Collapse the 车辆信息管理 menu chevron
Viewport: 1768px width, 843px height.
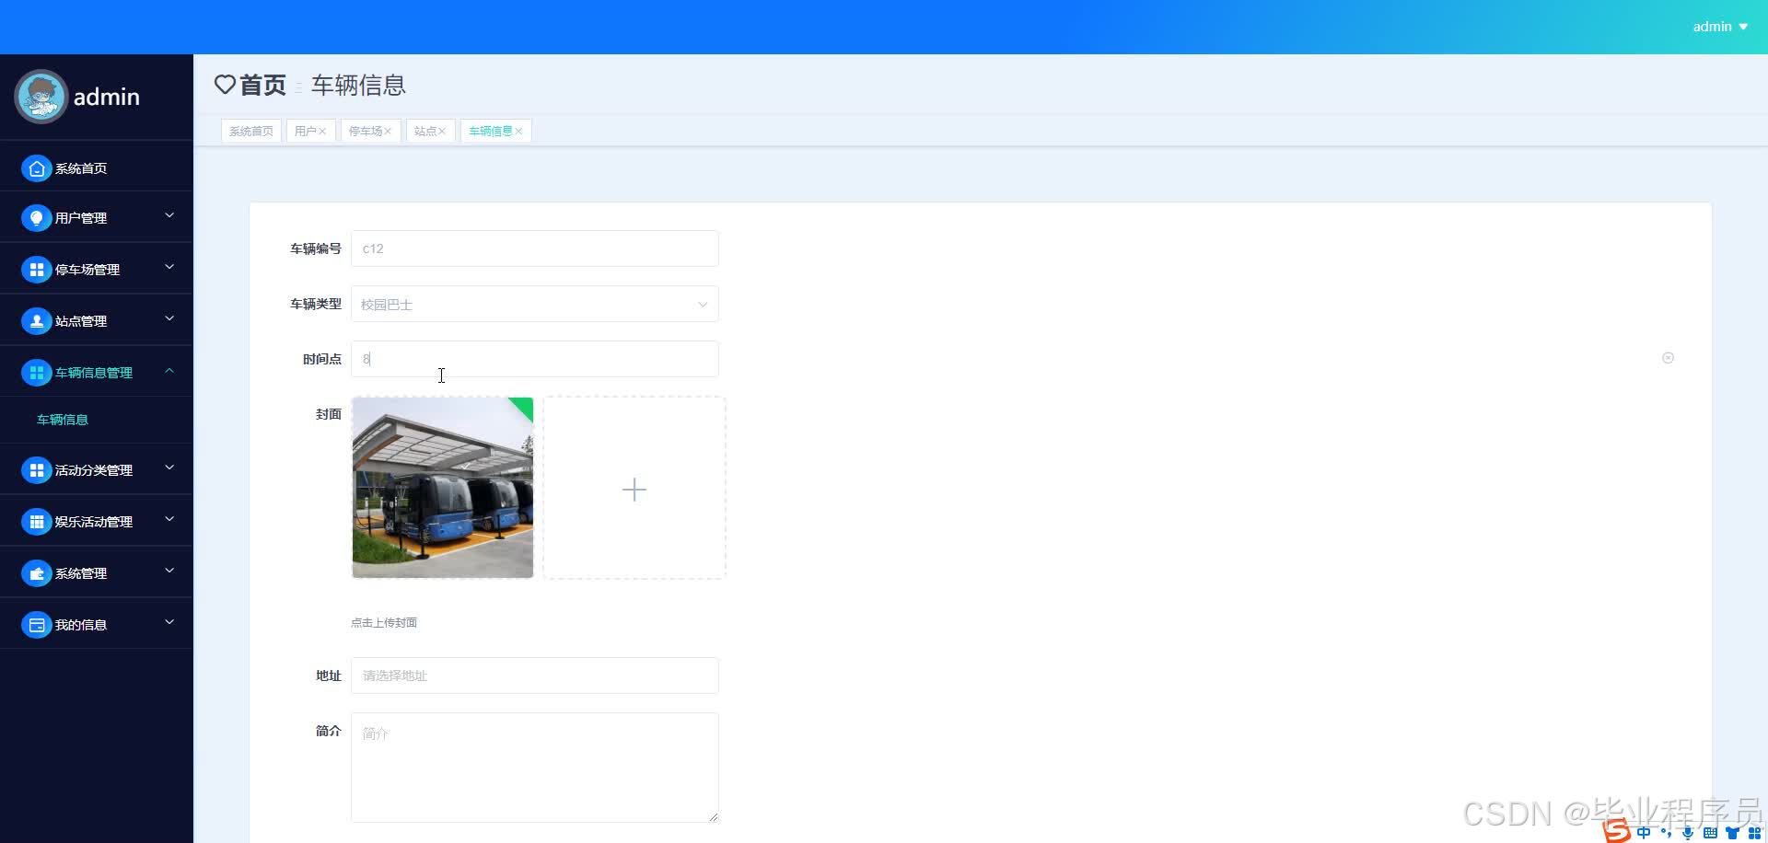[x=169, y=370]
